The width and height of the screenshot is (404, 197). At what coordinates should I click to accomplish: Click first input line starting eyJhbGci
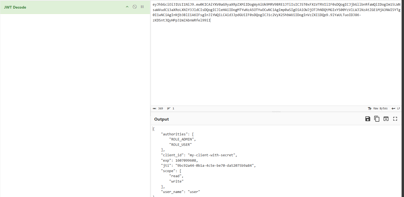click(276, 5)
